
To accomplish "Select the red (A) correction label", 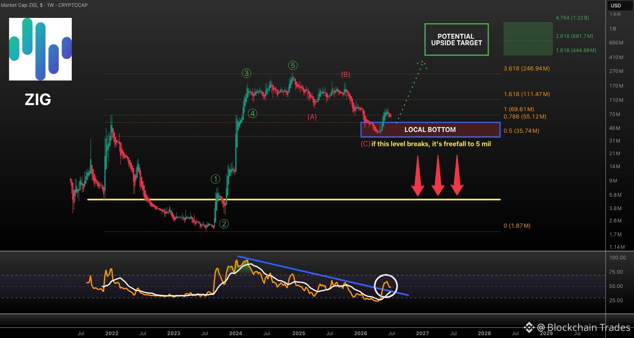I will tap(312, 117).
